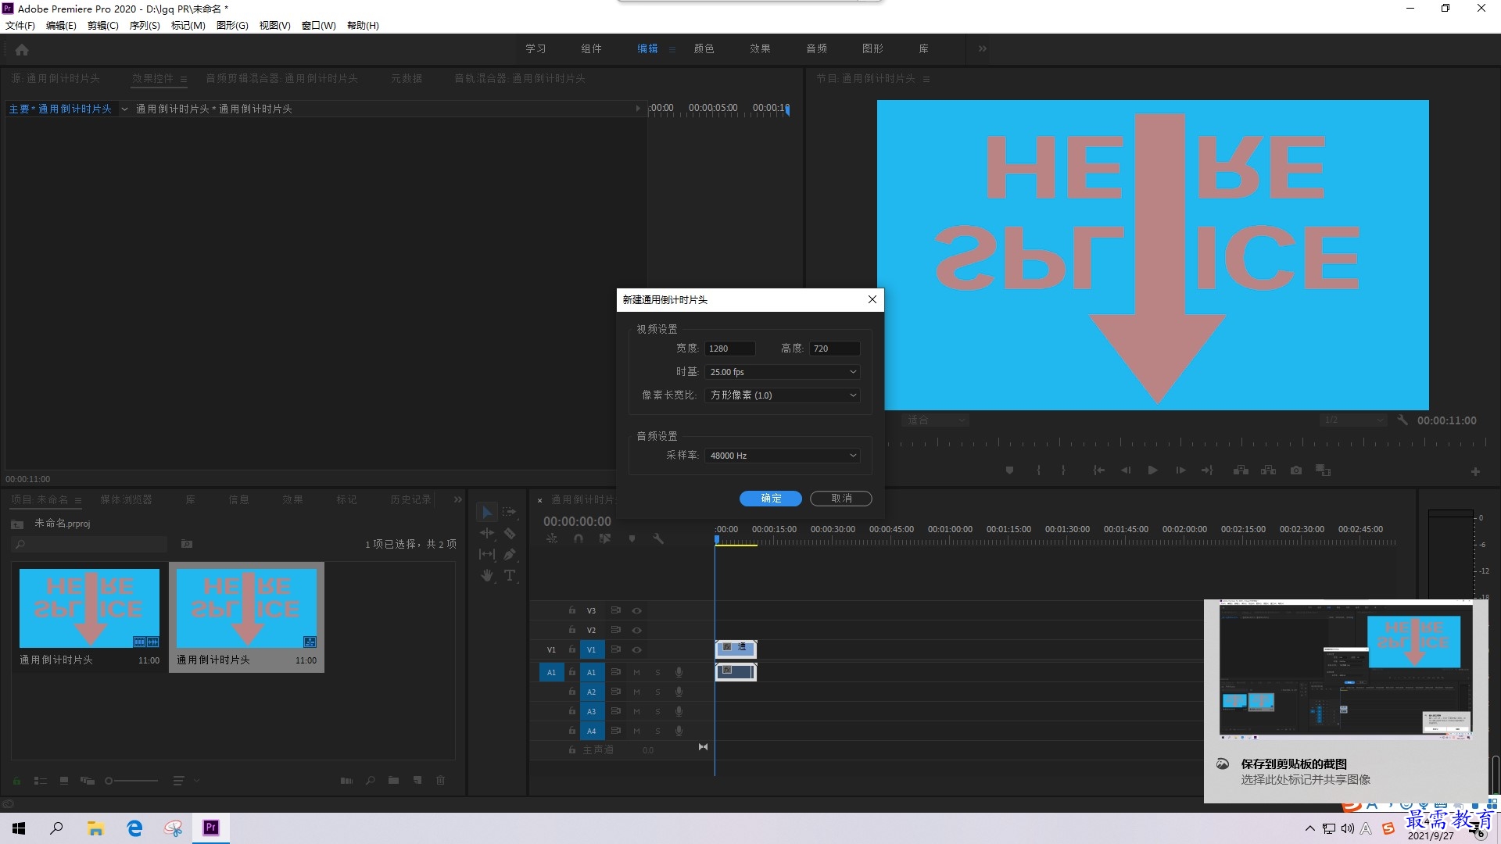The width and height of the screenshot is (1501, 844).
Task: Open the 窗口(W) menu
Action: pyautogui.click(x=318, y=26)
